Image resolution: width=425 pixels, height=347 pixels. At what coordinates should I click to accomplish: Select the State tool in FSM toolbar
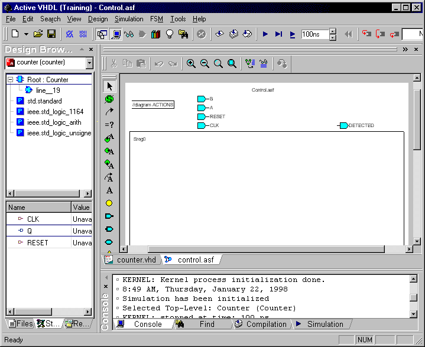point(109,99)
